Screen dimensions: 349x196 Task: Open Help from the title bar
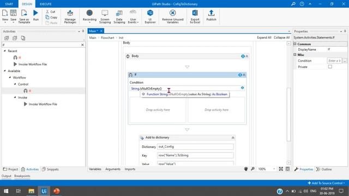coord(302,4)
